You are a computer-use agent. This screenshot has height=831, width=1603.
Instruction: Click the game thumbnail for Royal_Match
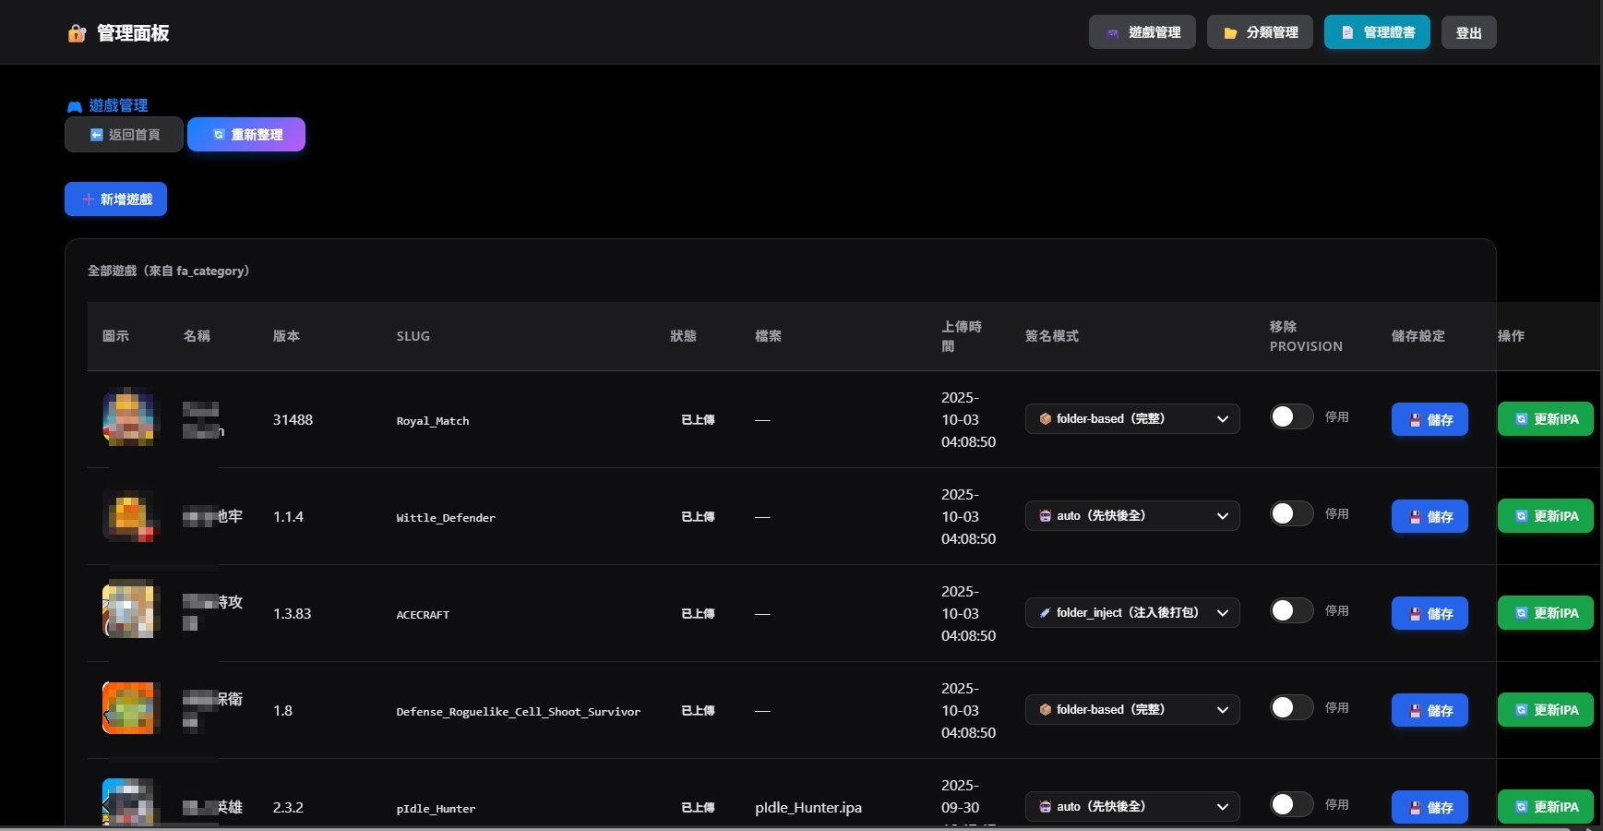tap(129, 418)
